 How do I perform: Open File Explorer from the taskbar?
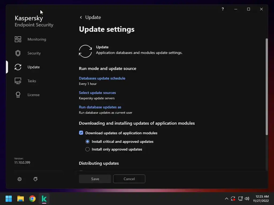coord(20,199)
